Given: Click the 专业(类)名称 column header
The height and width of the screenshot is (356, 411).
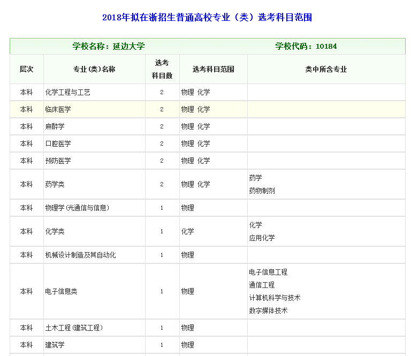Looking at the screenshot, I should [x=94, y=69].
